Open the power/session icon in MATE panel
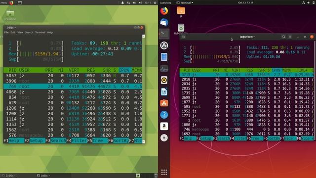This screenshot has height=178, width=316. pyautogui.click(x=155, y=3)
